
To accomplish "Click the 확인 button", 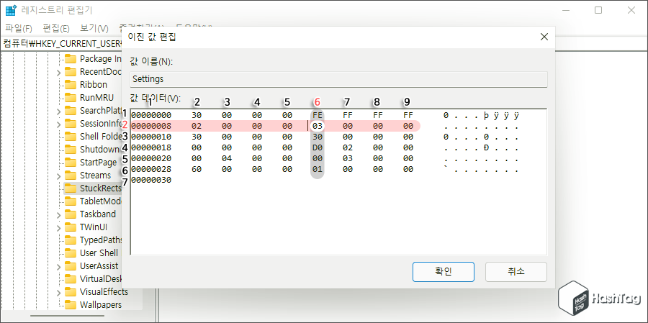I will pos(444,272).
